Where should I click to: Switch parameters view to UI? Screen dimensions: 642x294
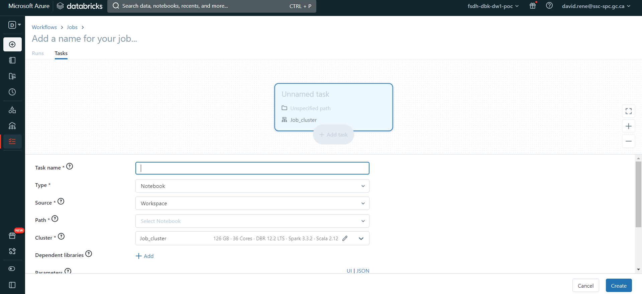pyautogui.click(x=349, y=271)
